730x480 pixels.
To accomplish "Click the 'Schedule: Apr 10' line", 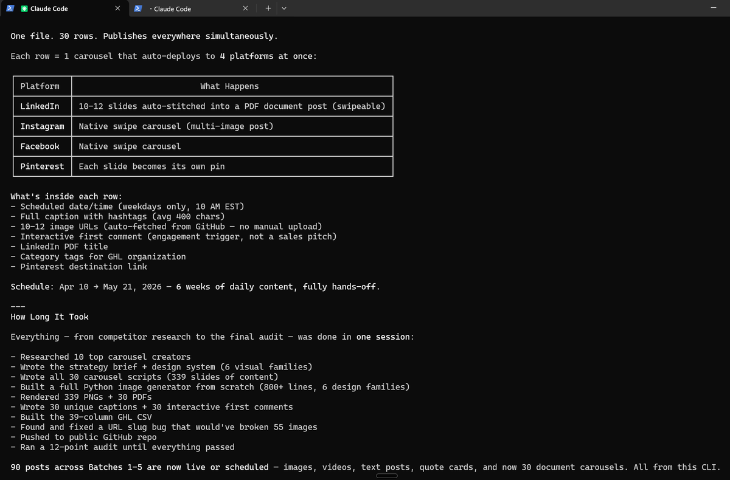I will point(195,287).
